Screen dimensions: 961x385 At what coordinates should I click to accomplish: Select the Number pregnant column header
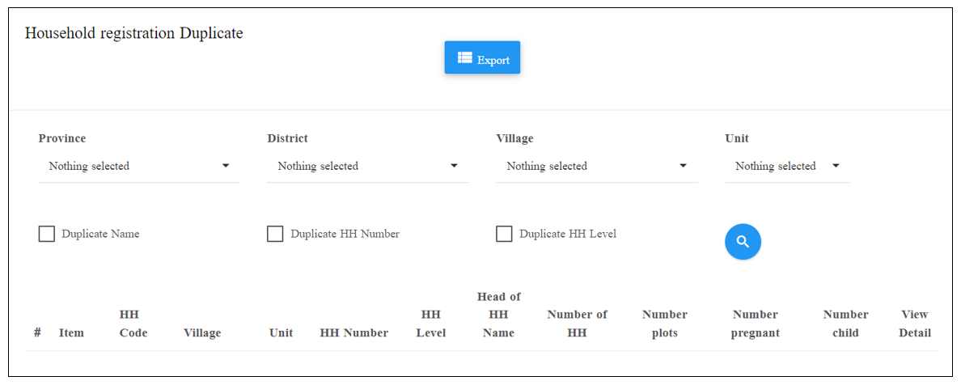click(755, 324)
